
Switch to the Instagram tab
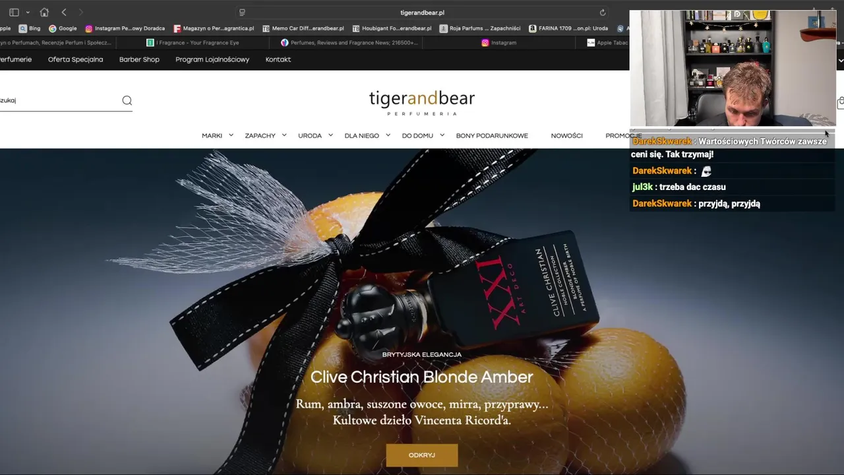[499, 43]
